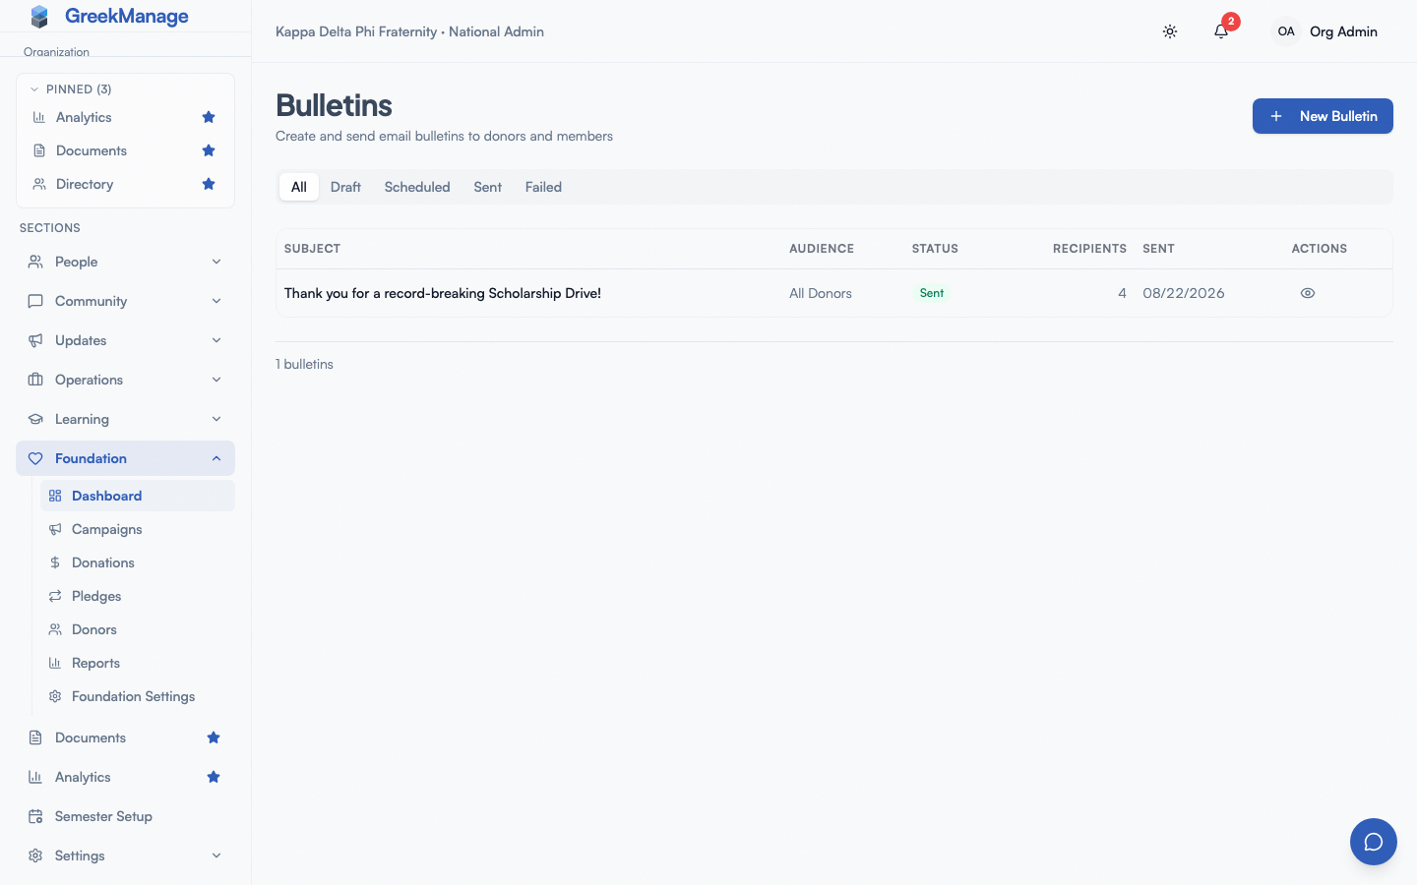
Task: Click the 08/22/2026 sent date
Action: [x=1184, y=293]
